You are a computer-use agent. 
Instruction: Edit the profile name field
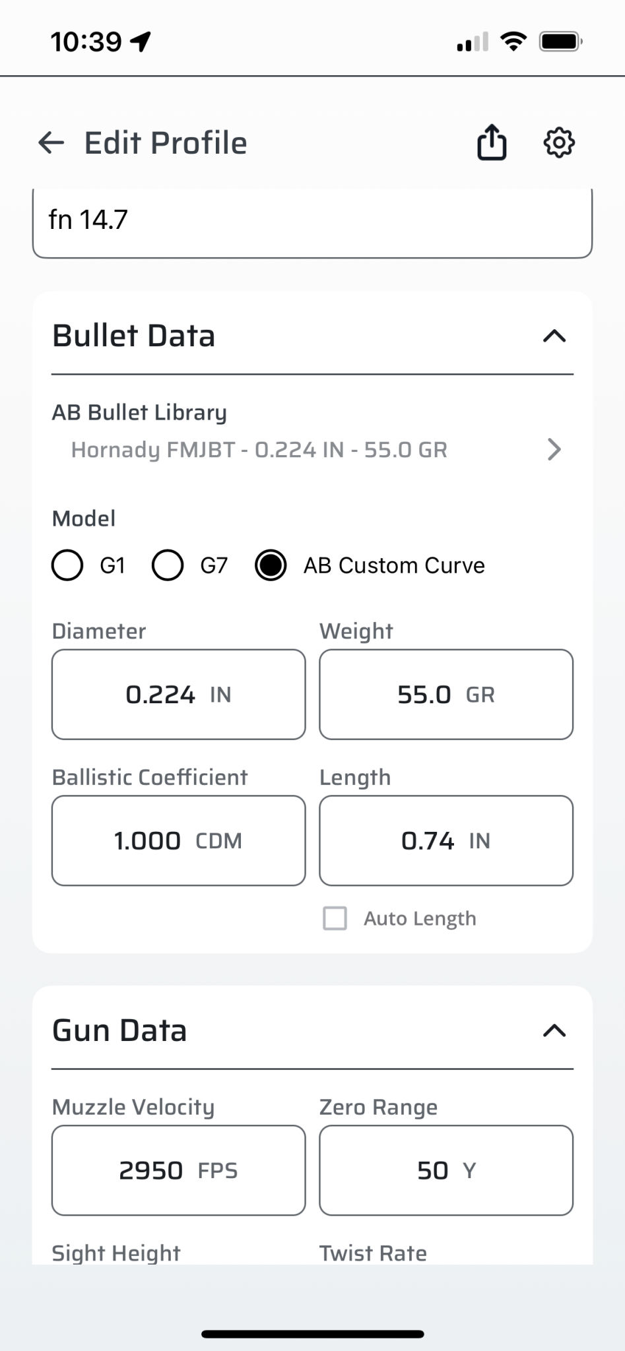click(312, 220)
